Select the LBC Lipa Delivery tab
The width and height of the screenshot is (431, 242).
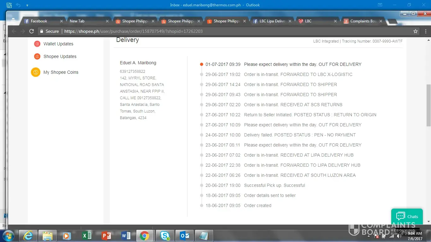(272, 21)
